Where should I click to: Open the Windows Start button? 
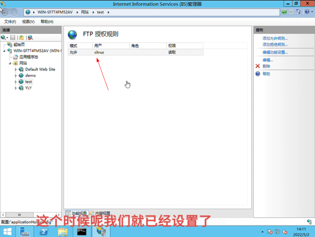click(x=7, y=232)
